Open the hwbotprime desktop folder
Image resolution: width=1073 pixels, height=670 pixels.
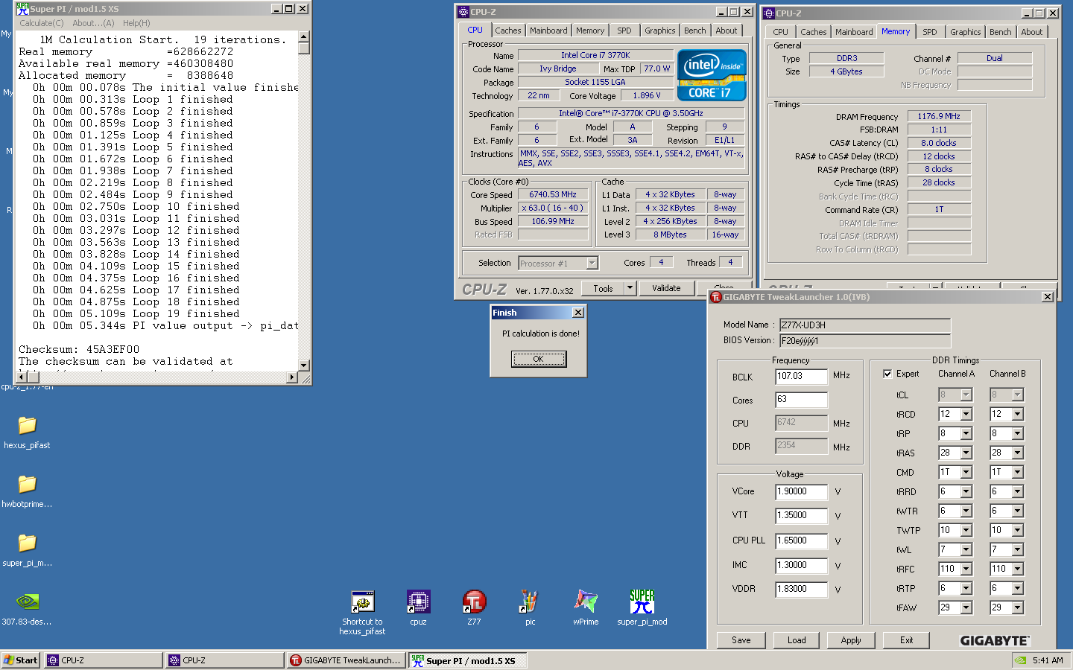coord(28,484)
